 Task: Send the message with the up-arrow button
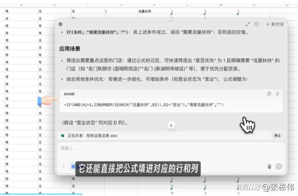pyautogui.click(x=279, y=167)
